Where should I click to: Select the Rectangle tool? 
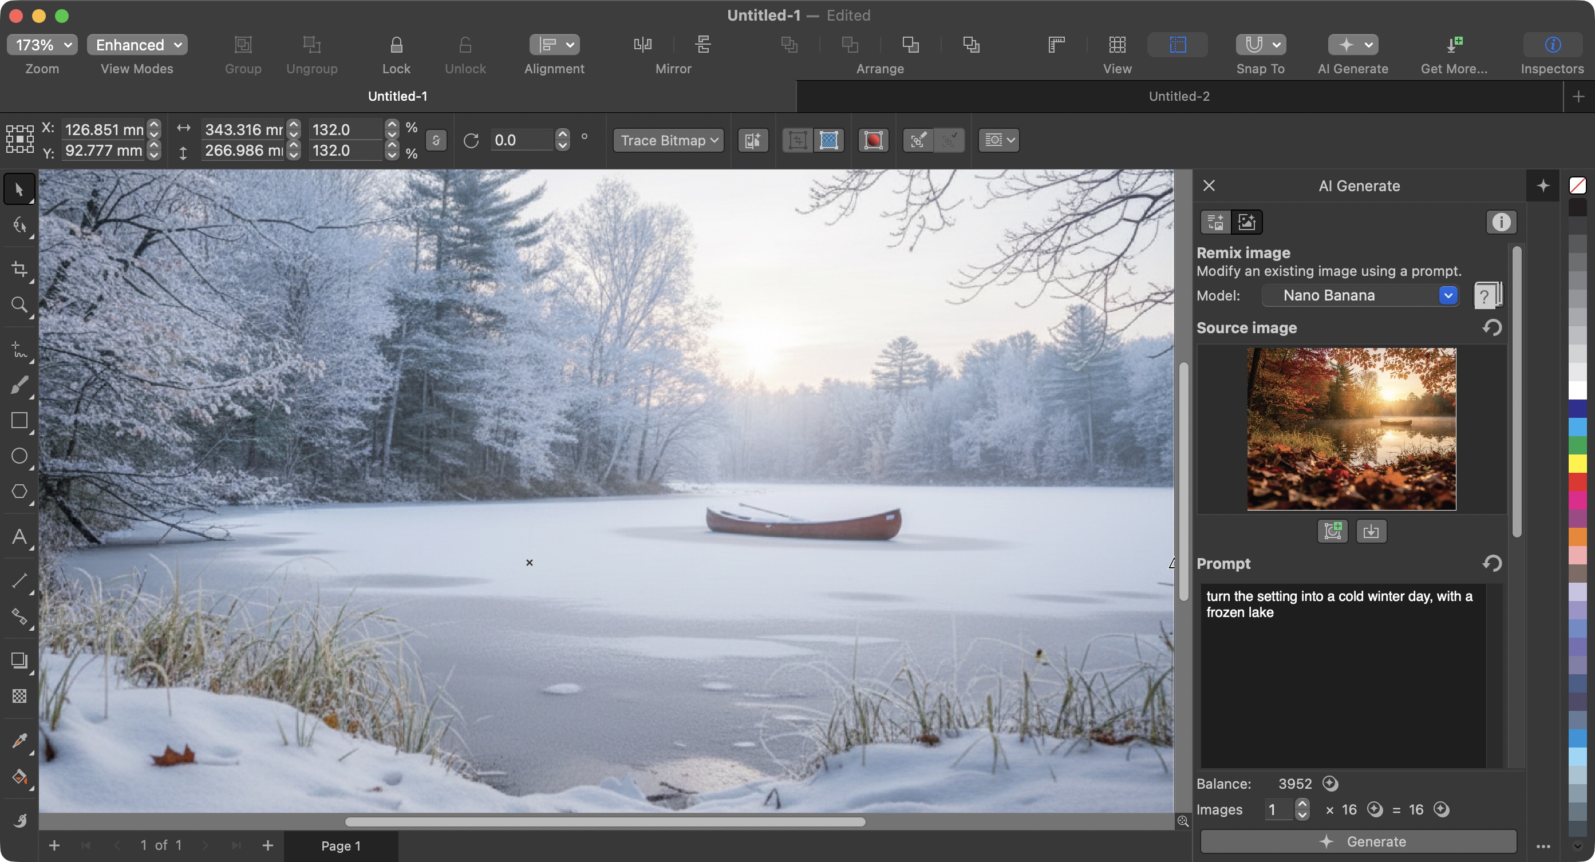point(19,421)
